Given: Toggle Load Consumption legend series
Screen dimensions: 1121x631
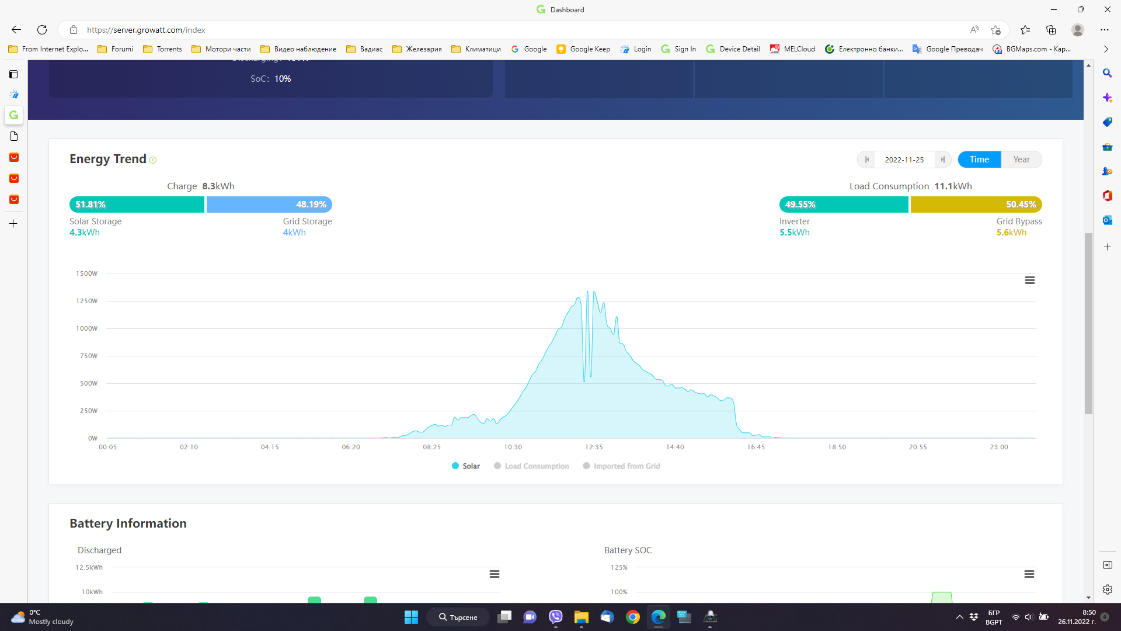Looking at the screenshot, I should (x=531, y=466).
